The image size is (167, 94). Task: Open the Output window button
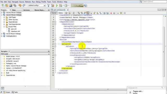(7, 92)
